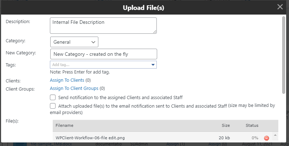Screen dimensions: 289x146
Task: Click the Size column header
Action: (226, 125)
